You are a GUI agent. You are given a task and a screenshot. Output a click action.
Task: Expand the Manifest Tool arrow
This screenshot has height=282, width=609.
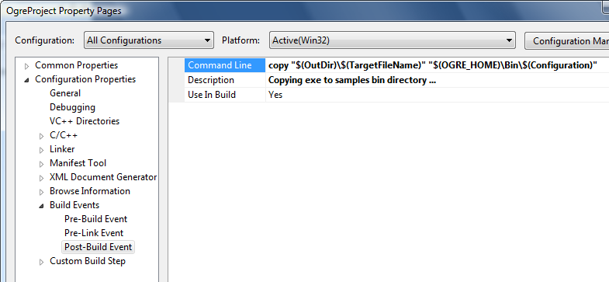click(42, 164)
